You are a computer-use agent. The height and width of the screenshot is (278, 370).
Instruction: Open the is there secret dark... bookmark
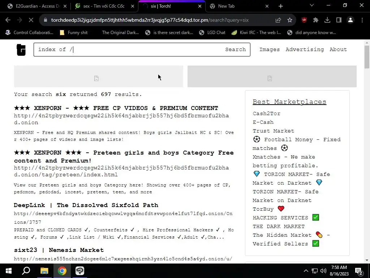click(x=169, y=33)
